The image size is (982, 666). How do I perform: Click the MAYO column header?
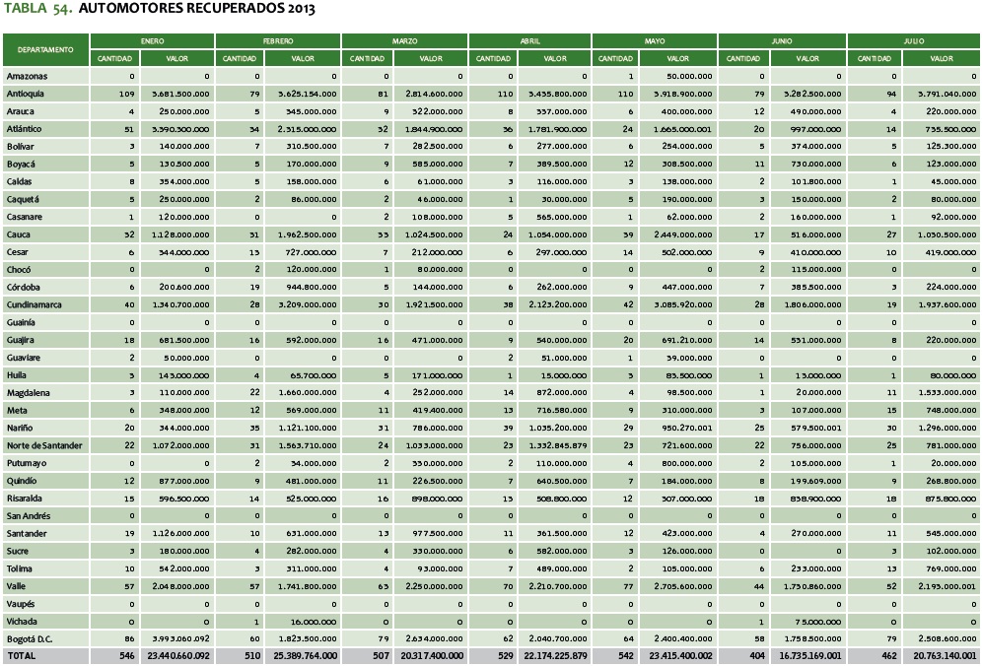[655, 42]
